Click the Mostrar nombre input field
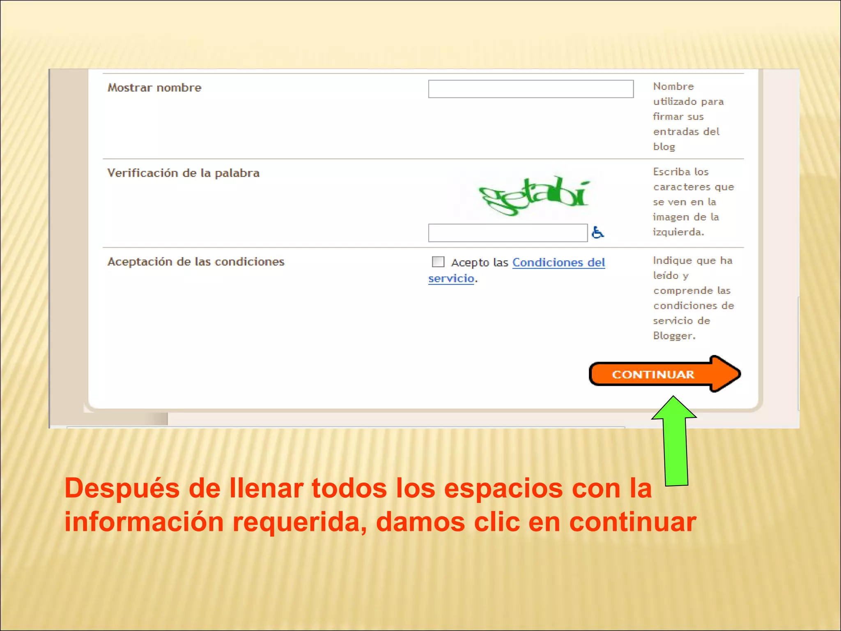The height and width of the screenshot is (631, 841). 531,89
